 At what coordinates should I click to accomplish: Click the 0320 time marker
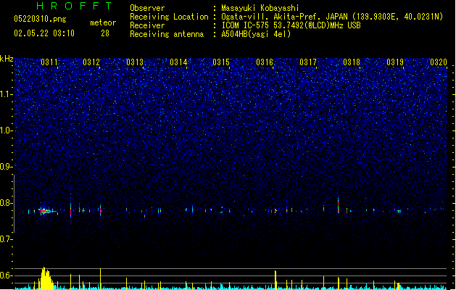[439, 62]
